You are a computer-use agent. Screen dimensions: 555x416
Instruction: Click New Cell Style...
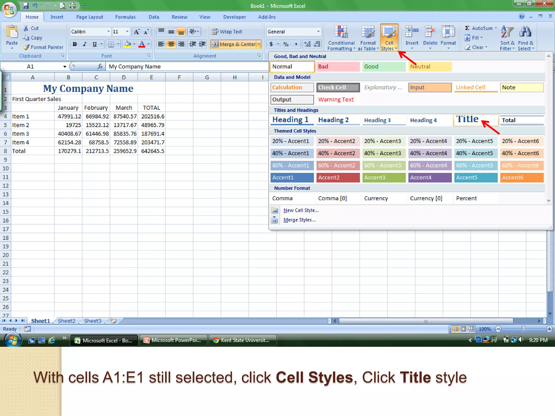[301, 210]
